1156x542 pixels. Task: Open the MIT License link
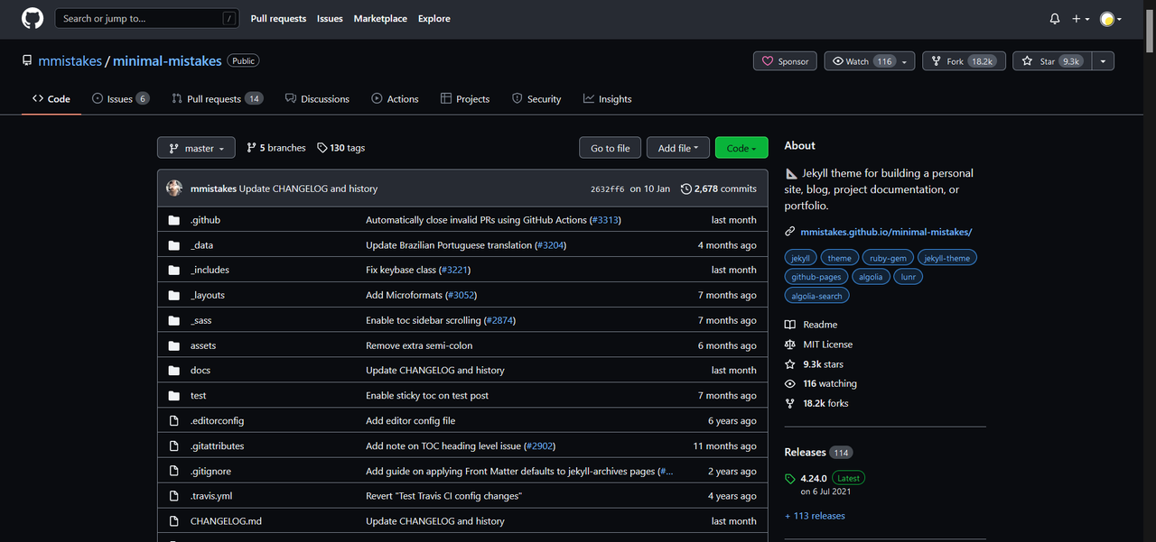(818, 344)
